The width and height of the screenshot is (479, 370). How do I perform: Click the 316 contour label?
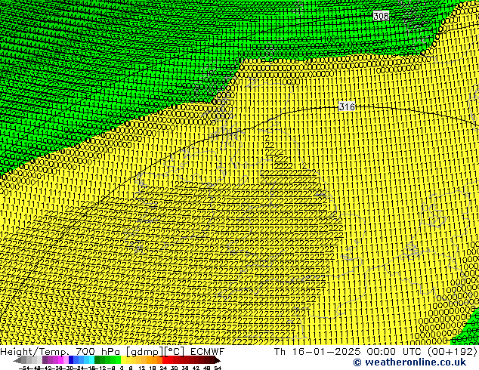pyautogui.click(x=347, y=106)
